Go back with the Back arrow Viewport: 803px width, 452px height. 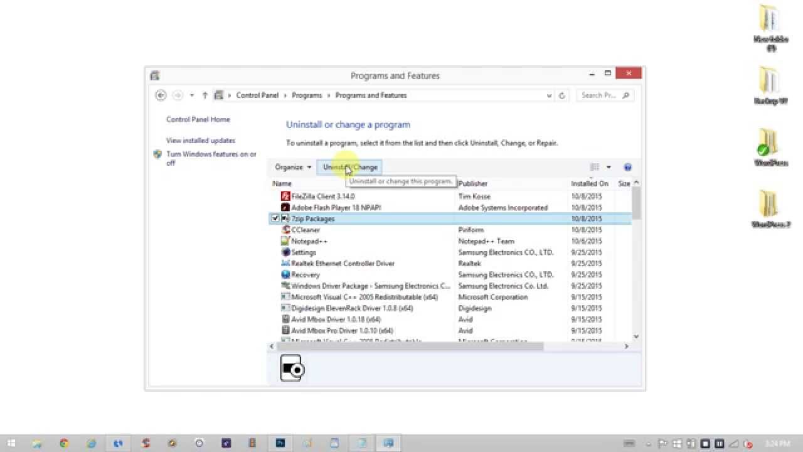[x=161, y=95]
